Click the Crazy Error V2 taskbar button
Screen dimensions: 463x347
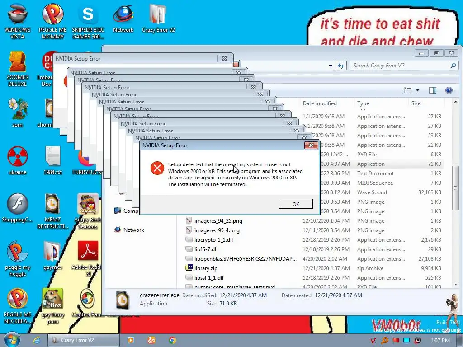83,340
